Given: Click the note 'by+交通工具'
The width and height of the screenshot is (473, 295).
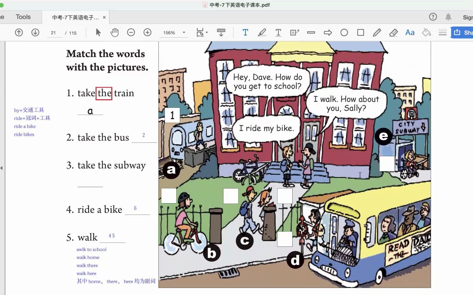Looking at the screenshot, I should 29,110.
